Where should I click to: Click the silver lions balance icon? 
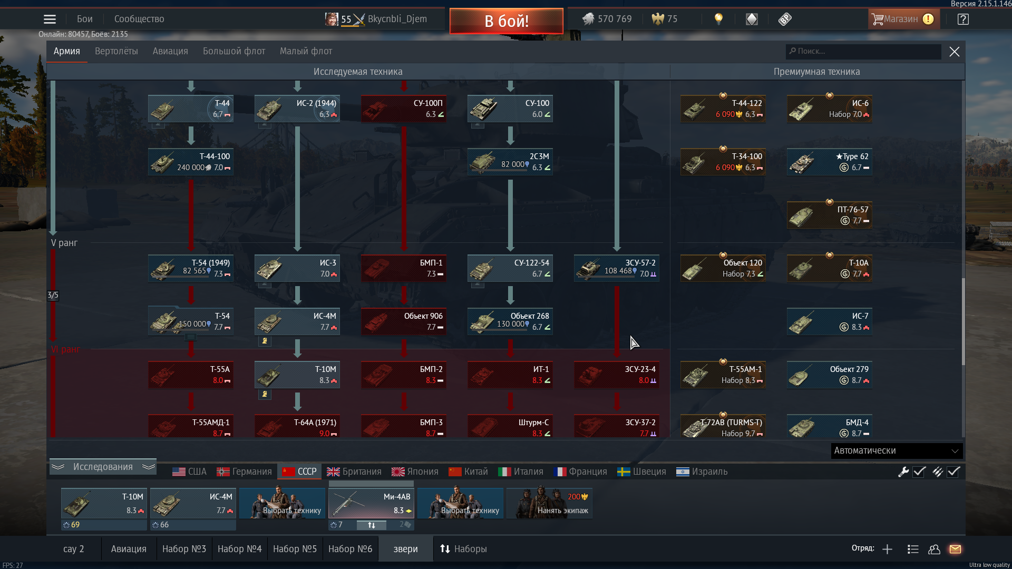click(x=588, y=19)
